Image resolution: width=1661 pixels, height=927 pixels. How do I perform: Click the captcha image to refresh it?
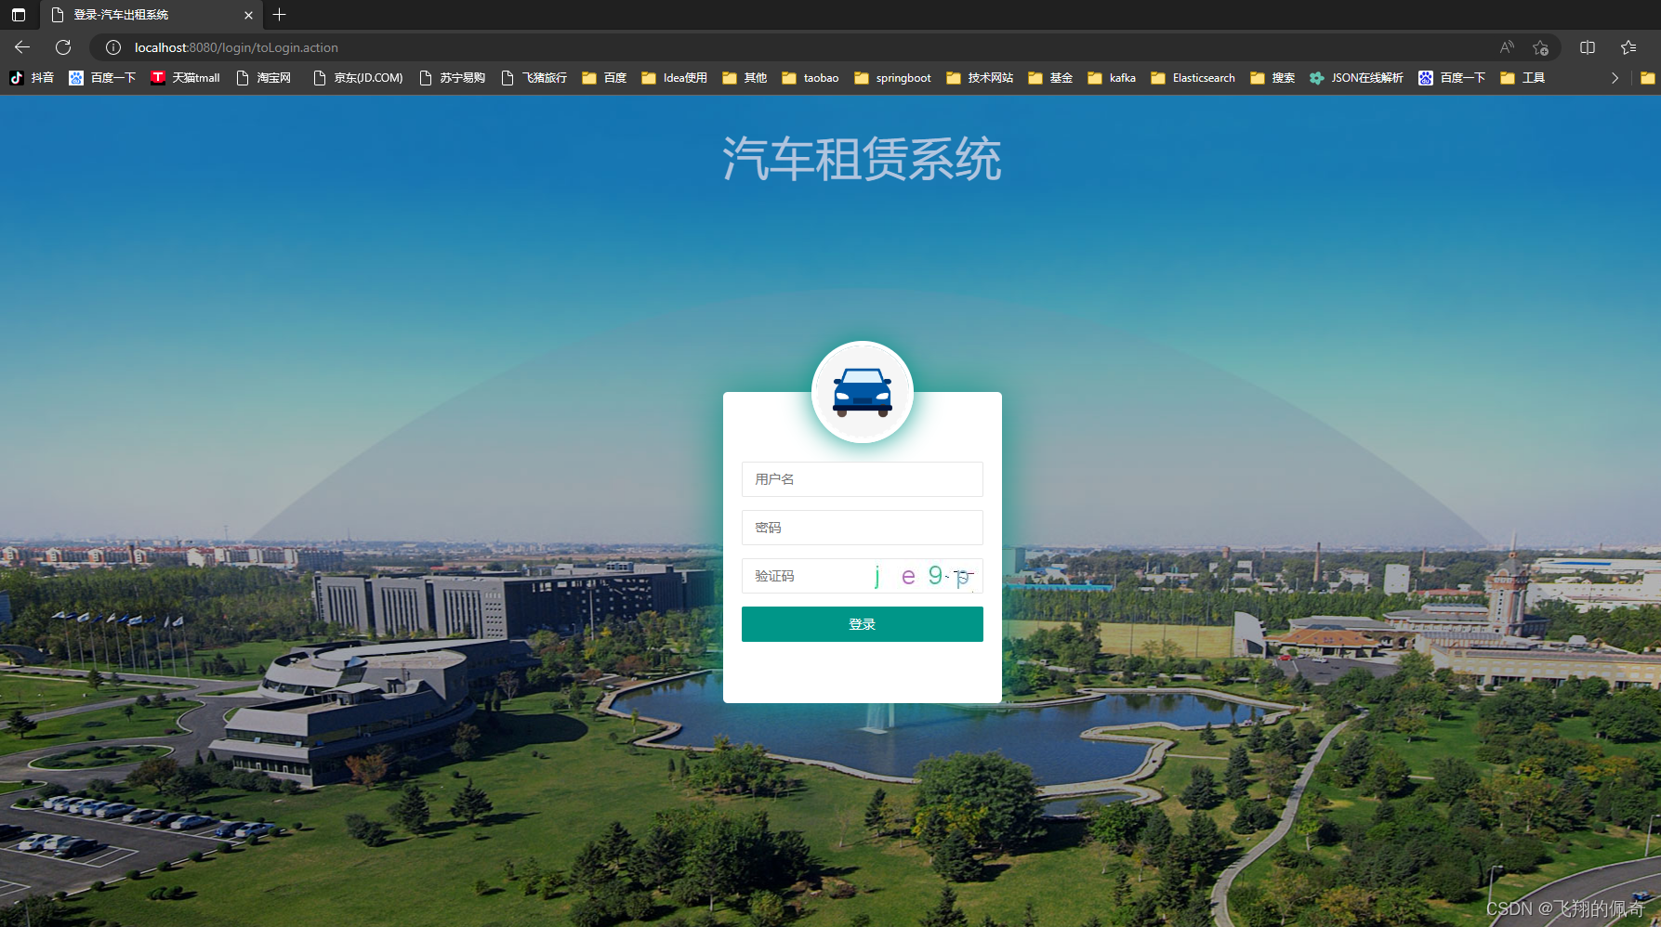coord(920,576)
